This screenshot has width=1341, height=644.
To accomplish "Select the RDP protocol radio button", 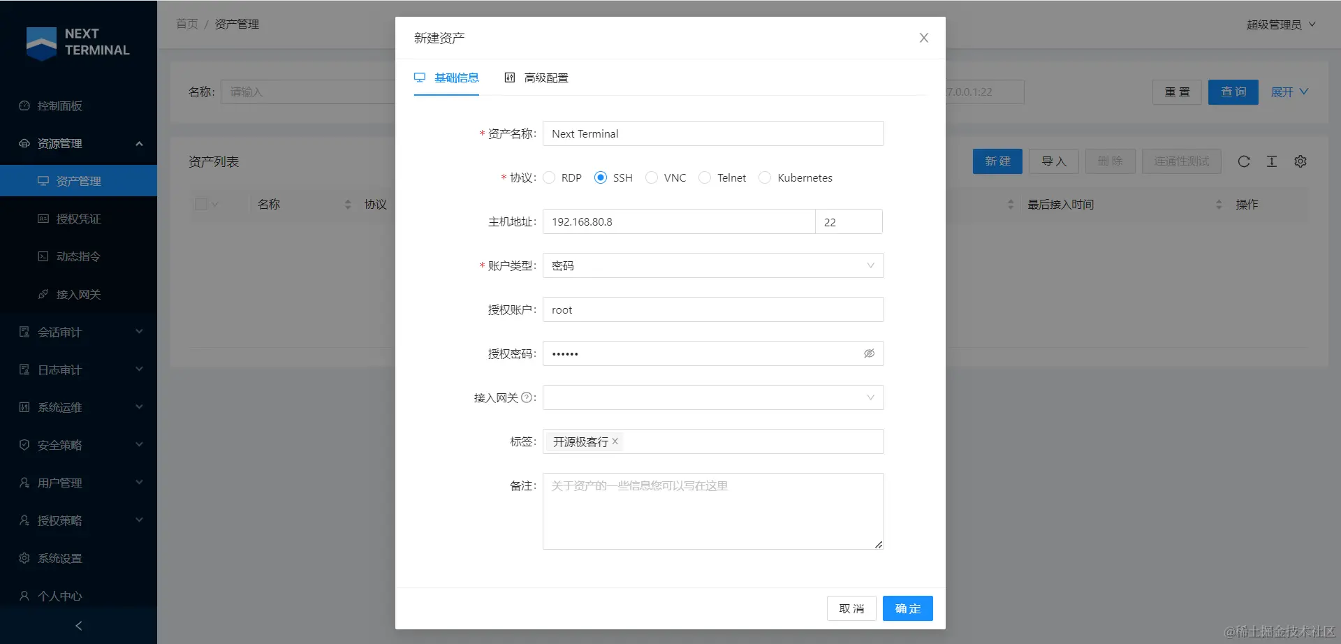I will (549, 177).
